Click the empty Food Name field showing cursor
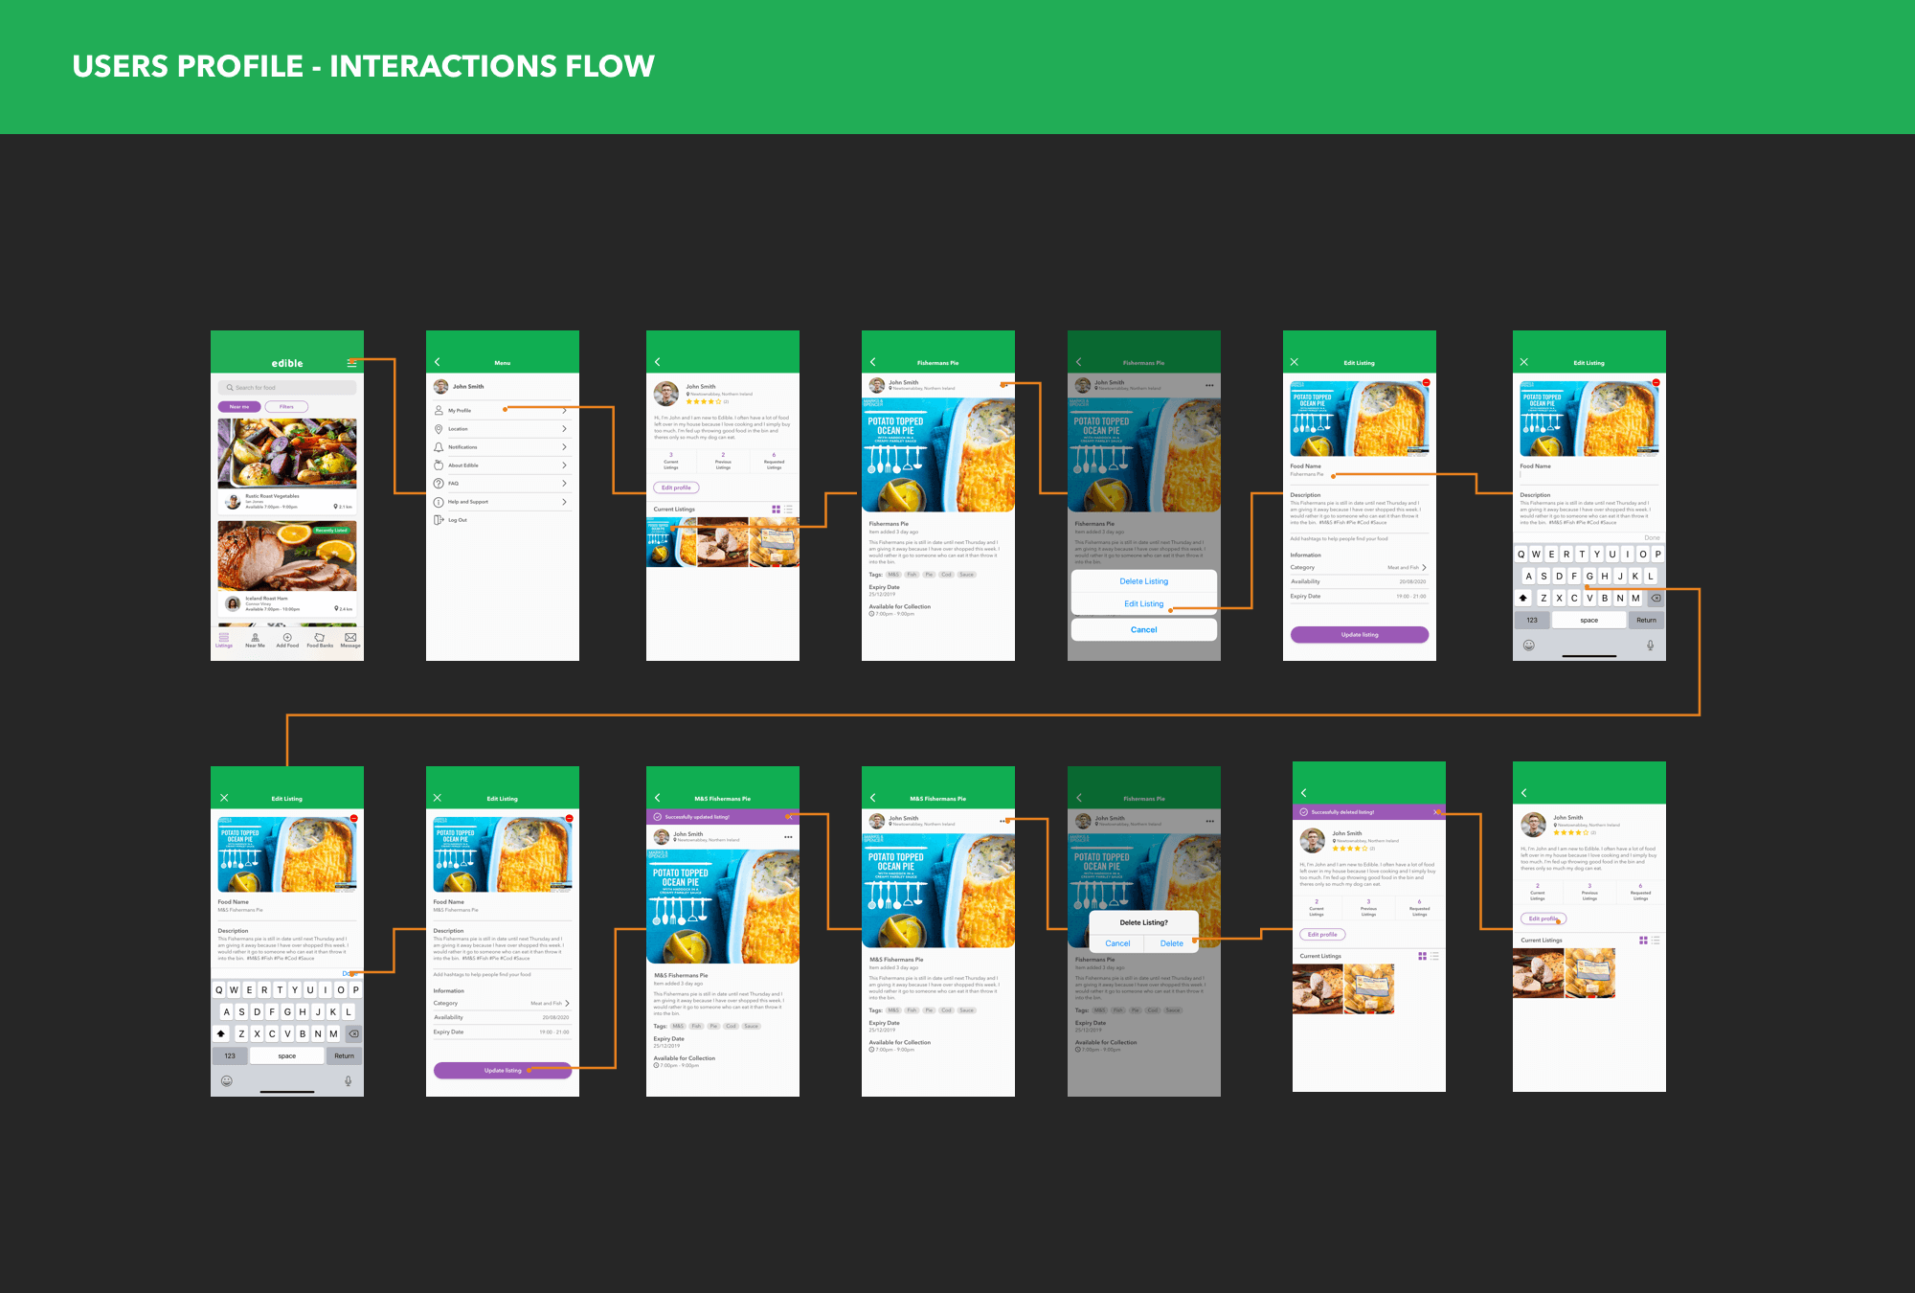The image size is (1915, 1293). (1589, 474)
